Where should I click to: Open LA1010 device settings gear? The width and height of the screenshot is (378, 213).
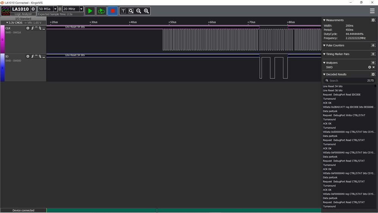coord(33,9)
